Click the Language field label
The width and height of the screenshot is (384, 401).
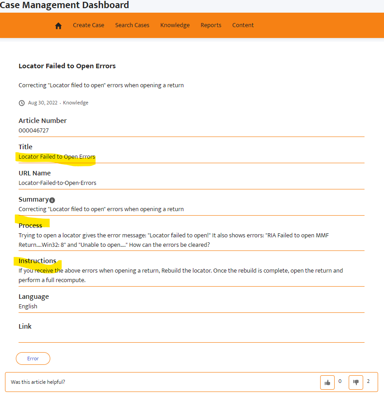coord(34,297)
